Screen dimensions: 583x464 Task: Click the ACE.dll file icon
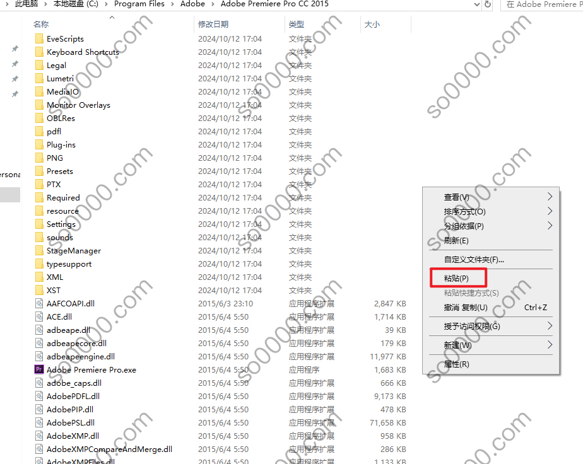click(x=39, y=317)
